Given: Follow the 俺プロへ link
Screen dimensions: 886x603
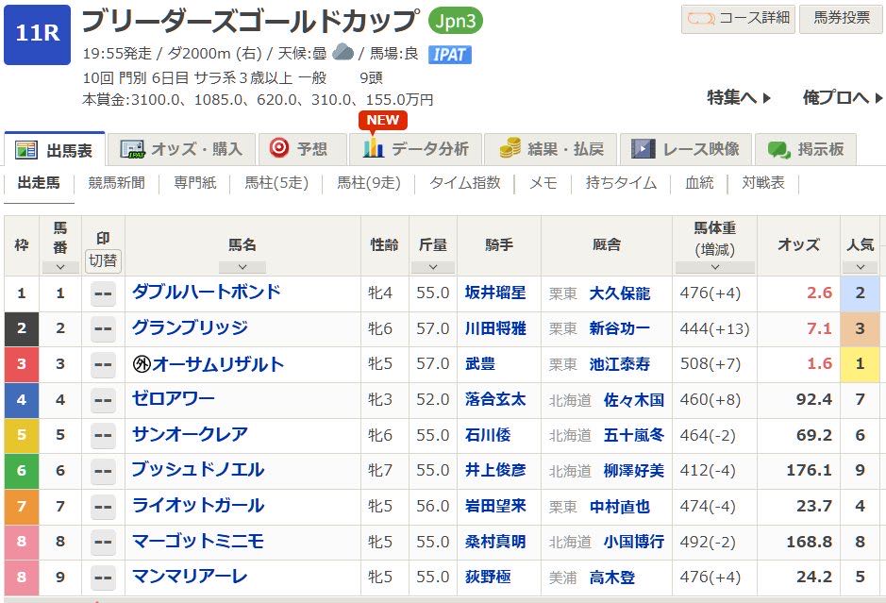Looking at the screenshot, I should 843,98.
